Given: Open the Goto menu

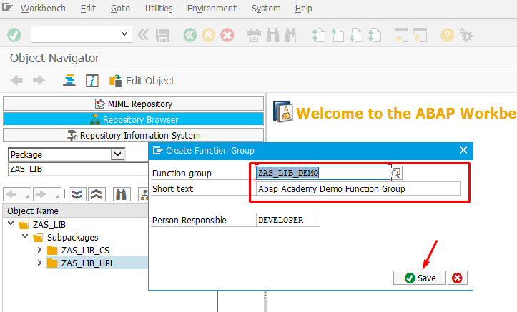Looking at the screenshot, I should coord(120,9).
